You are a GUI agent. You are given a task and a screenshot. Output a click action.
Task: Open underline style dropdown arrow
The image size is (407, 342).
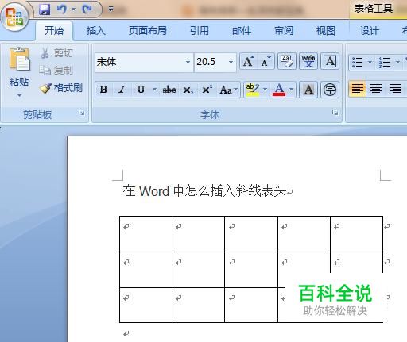point(154,90)
